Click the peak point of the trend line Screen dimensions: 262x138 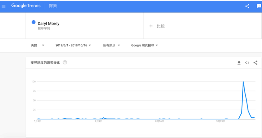coord(243,82)
